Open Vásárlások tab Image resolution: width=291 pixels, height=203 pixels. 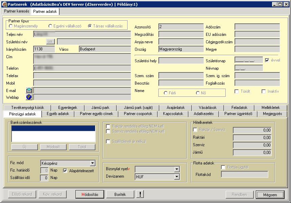[x=208, y=108]
